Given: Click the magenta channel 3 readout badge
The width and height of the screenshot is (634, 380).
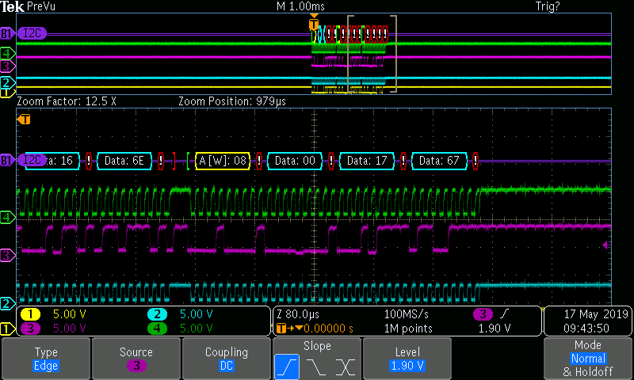Looking at the screenshot, I should coord(30,329).
